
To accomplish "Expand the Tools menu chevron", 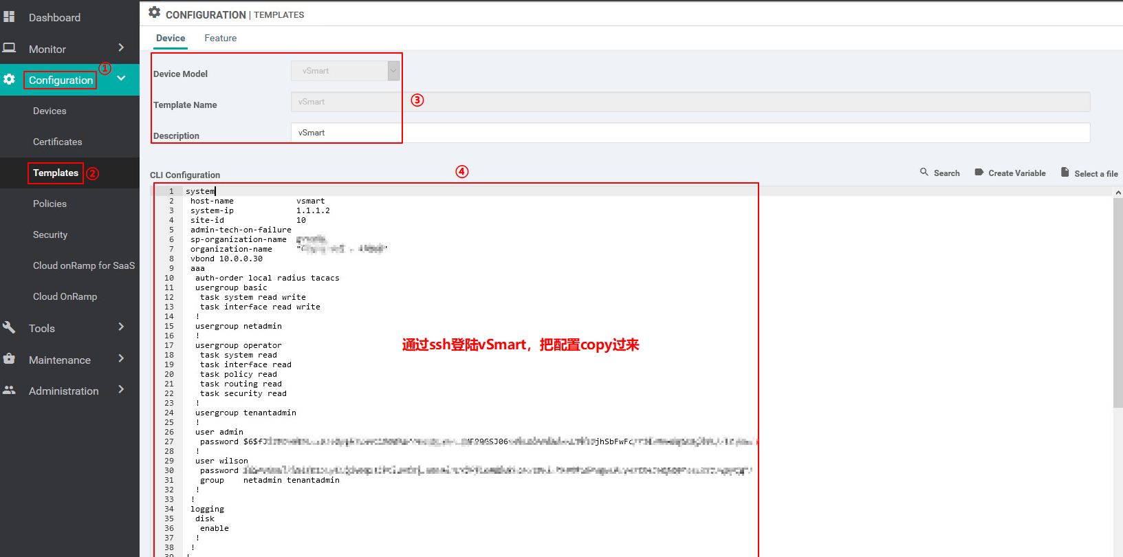I will (x=121, y=327).
